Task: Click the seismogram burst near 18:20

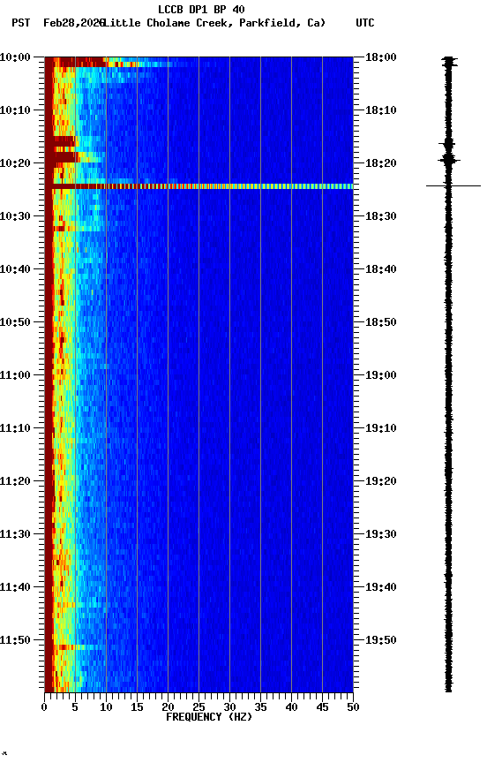Action: click(448, 160)
